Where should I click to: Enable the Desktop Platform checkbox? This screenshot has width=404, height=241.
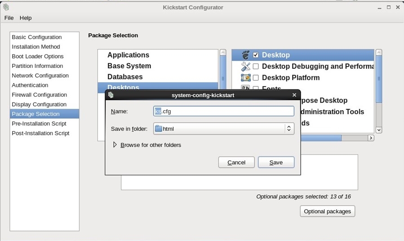click(x=256, y=78)
